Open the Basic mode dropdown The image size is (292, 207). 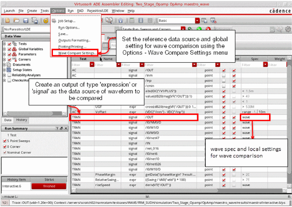[197, 21]
